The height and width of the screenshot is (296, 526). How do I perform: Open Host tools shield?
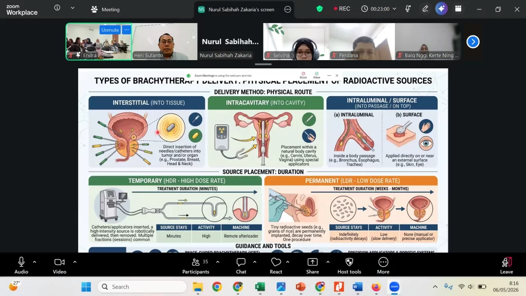pyautogui.click(x=349, y=266)
